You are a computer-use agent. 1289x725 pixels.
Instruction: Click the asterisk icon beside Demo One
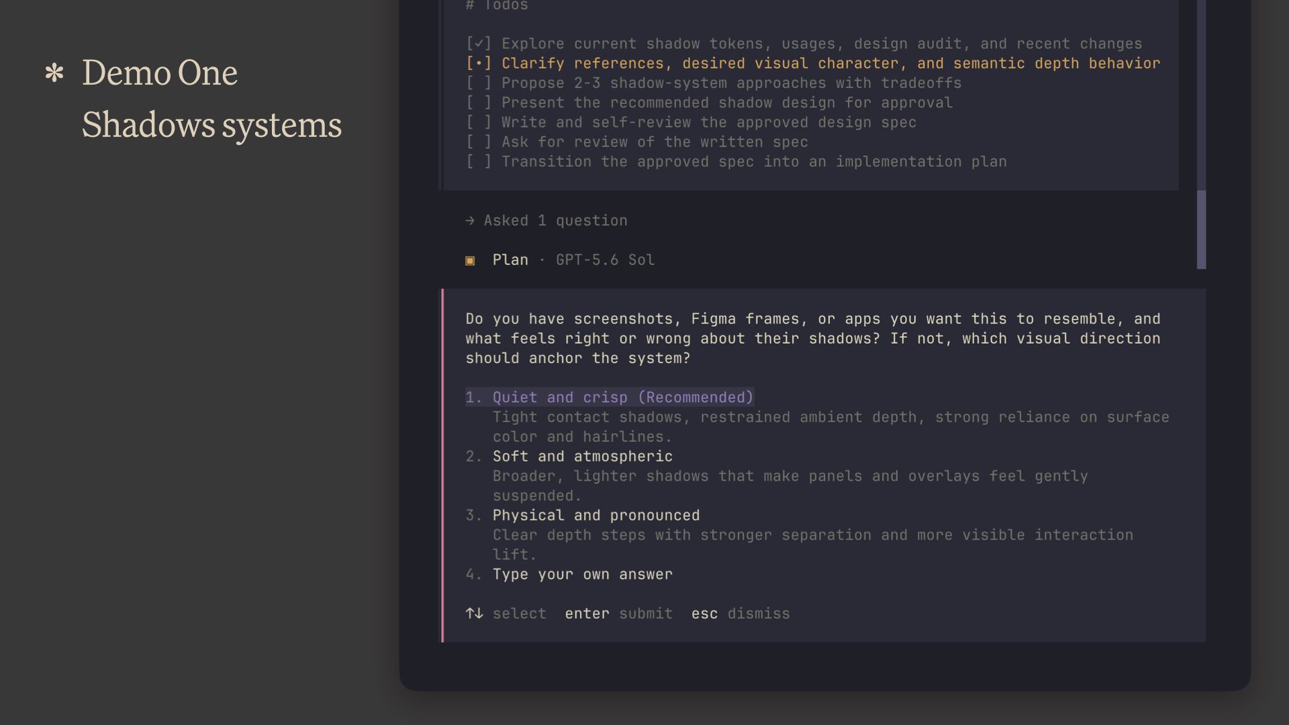click(54, 72)
